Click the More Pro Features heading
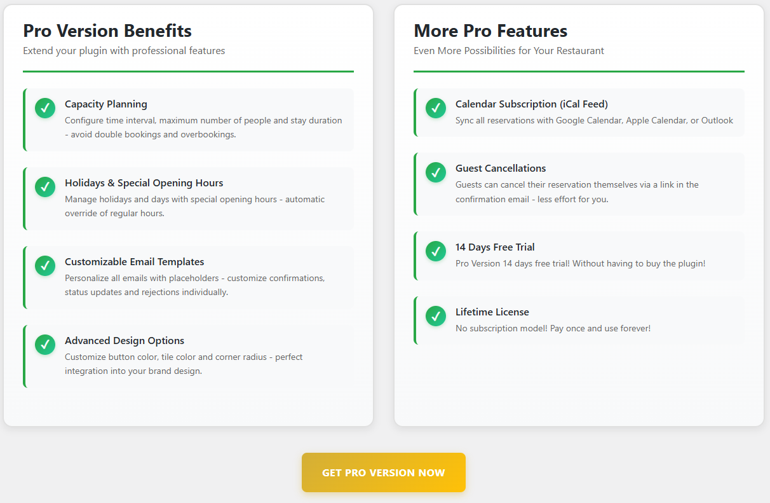Screen dimensions: 770x503 (x=490, y=31)
